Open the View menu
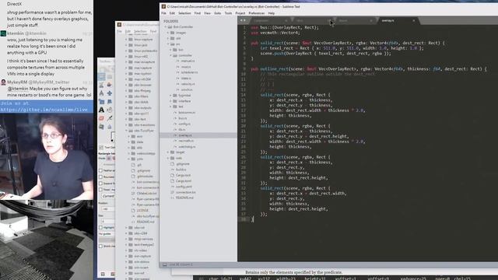The width and height of the screenshot is (498, 280). tap(208, 13)
